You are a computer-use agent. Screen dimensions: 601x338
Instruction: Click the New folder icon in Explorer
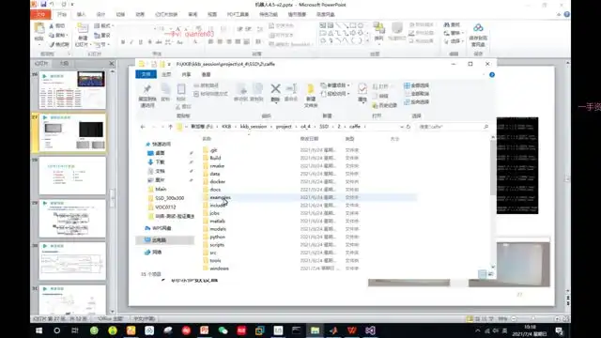[x=311, y=90]
